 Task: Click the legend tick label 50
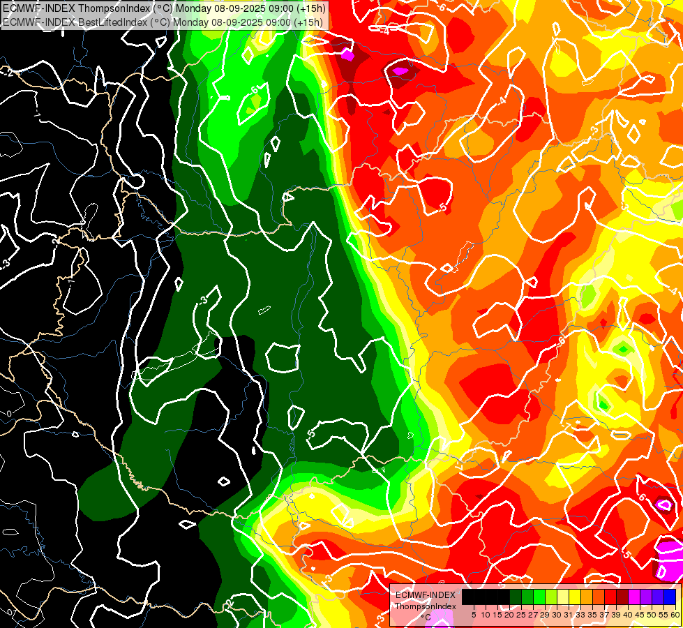(651, 615)
